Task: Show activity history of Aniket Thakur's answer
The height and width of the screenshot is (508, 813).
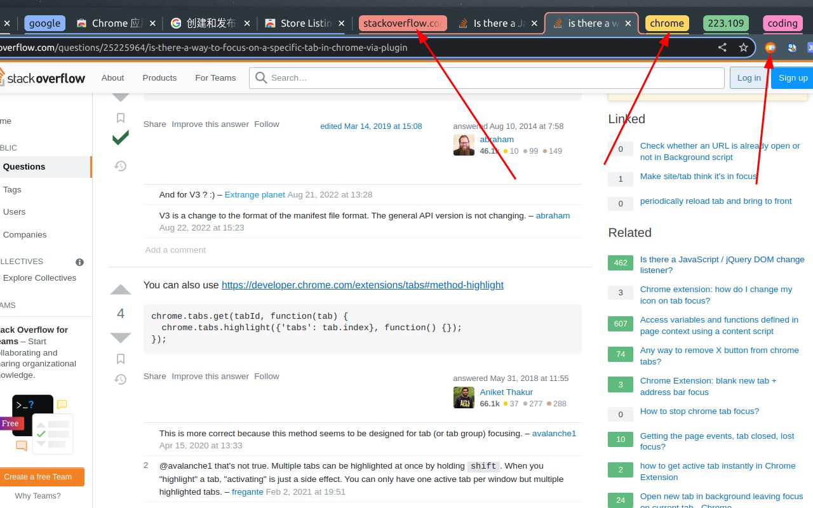Action: pyautogui.click(x=121, y=379)
